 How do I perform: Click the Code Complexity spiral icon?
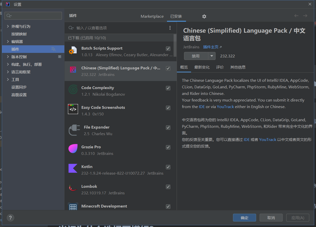(73, 89)
